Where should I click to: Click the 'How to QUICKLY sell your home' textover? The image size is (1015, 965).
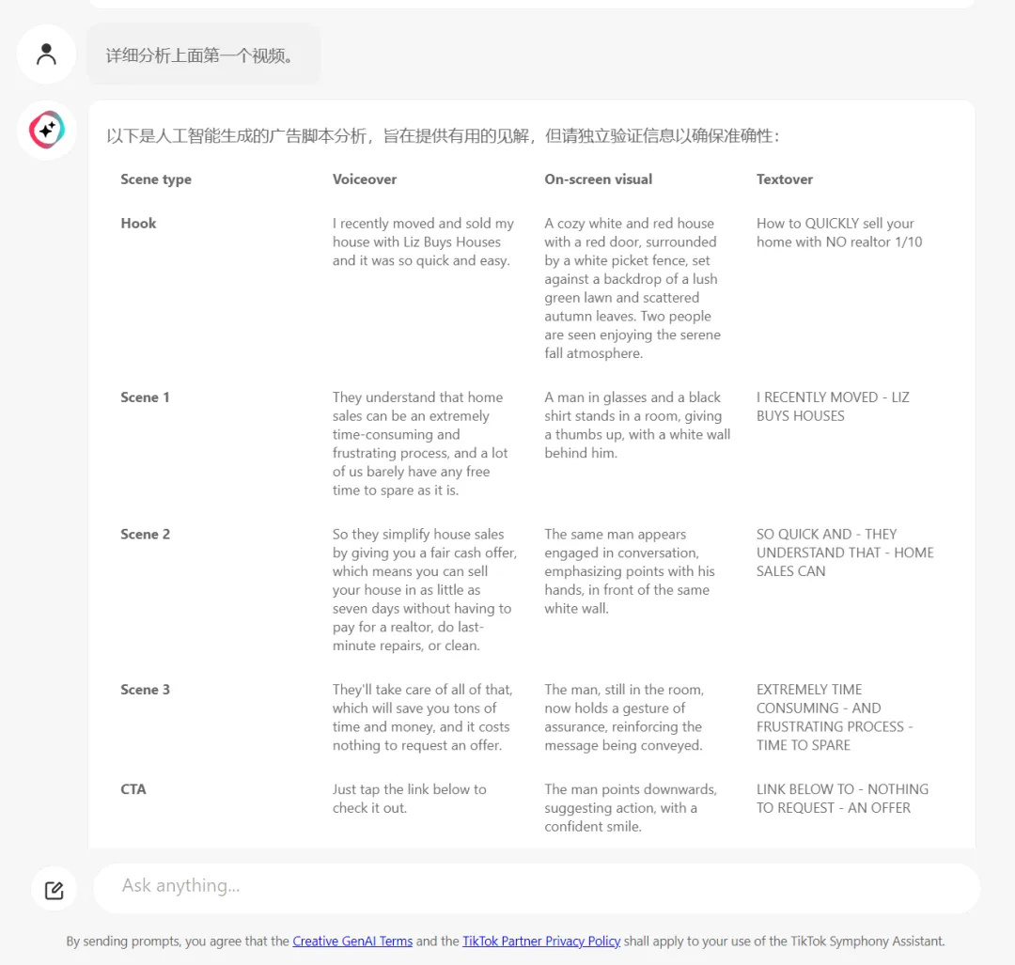coord(839,232)
